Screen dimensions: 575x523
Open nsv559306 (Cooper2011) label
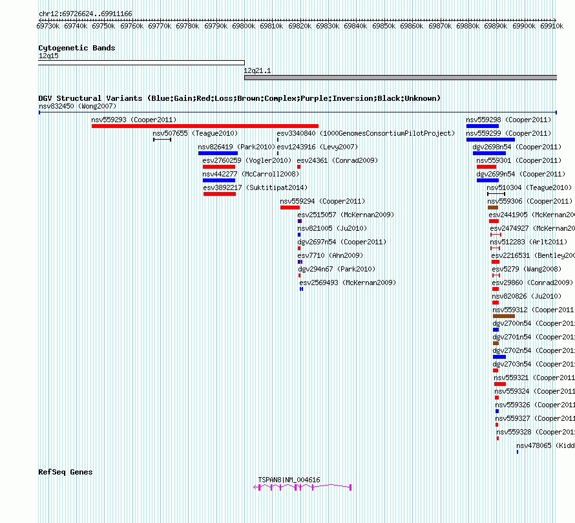tap(530, 201)
